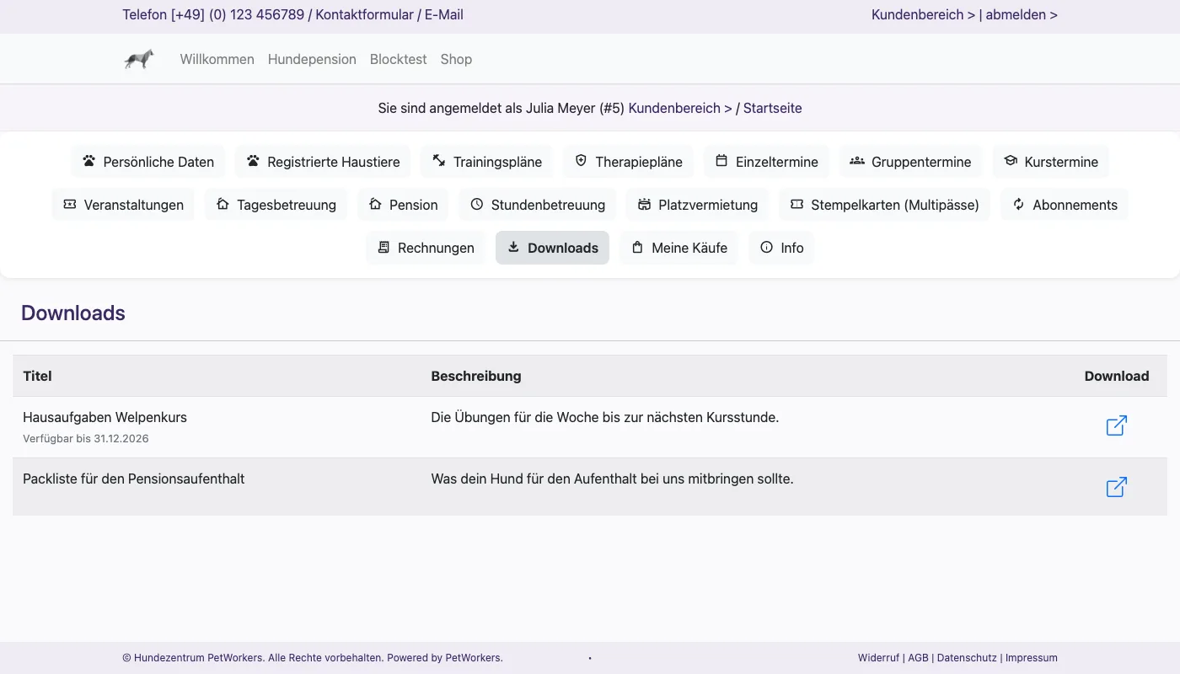Screen dimensions: 1180x674
Task: Show Einzeltermine
Action: pos(766,162)
